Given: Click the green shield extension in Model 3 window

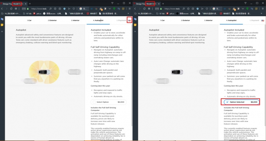Looking at the screenshot, I should (248, 8).
